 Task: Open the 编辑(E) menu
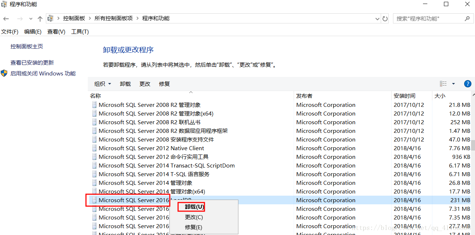(x=33, y=32)
